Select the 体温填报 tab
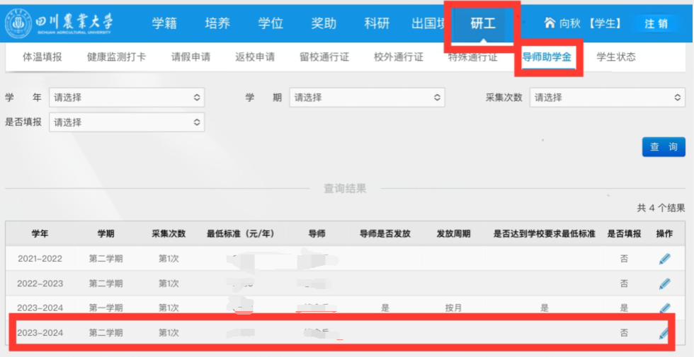This screenshot has width=694, height=357. (x=42, y=57)
